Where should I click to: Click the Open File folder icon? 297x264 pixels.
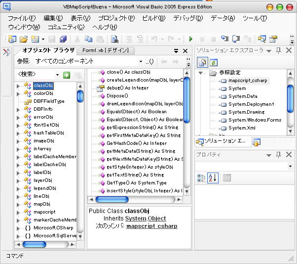[24, 39]
